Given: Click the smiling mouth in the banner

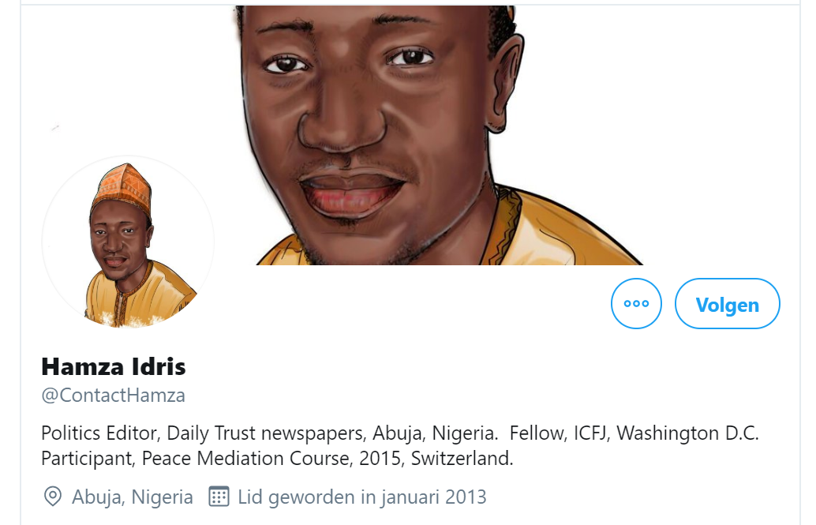Looking at the screenshot, I should pyautogui.click(x=351, y=193).
